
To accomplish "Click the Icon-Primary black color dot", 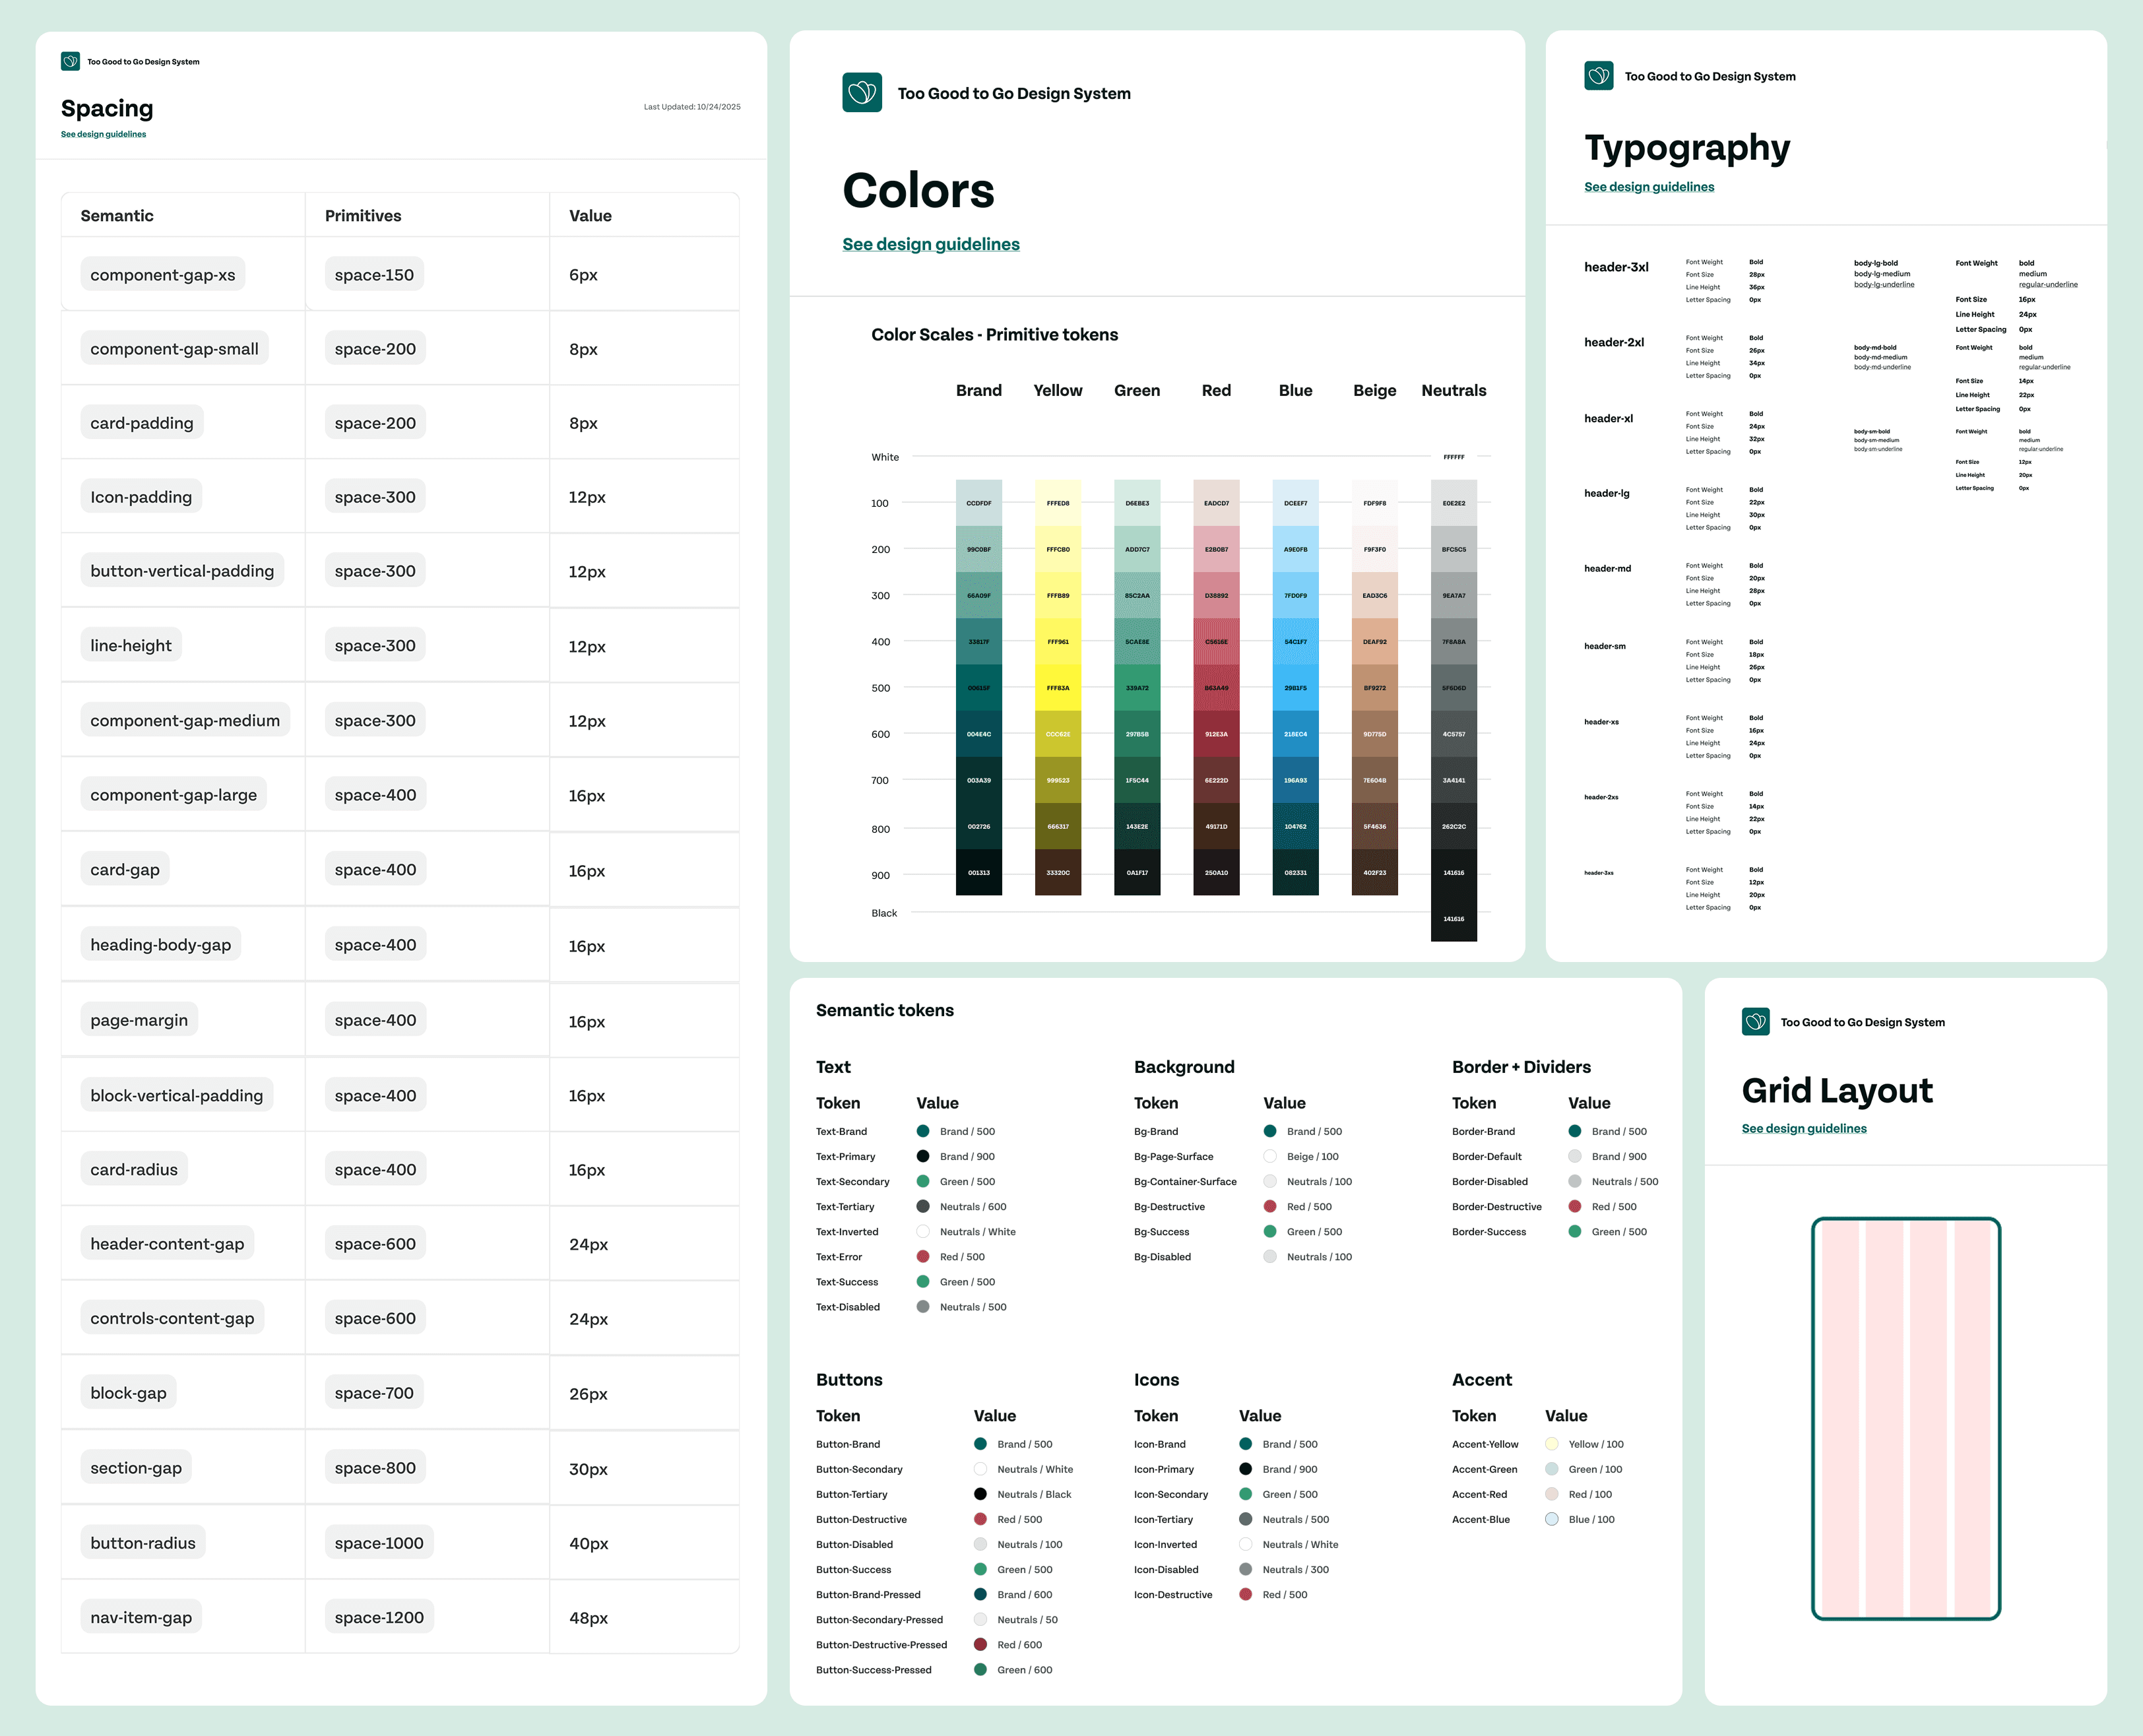I will (x=1245, y=1469).
